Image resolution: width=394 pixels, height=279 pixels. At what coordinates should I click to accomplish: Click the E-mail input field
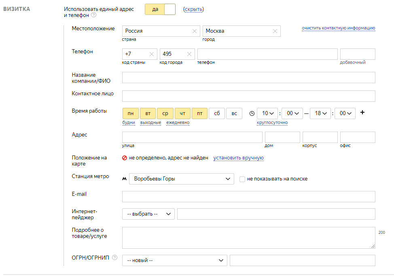click(248, 197)
